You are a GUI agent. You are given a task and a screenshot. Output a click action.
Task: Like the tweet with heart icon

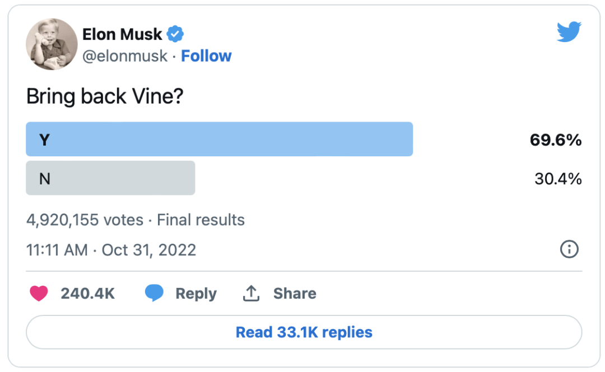[39, 294]
